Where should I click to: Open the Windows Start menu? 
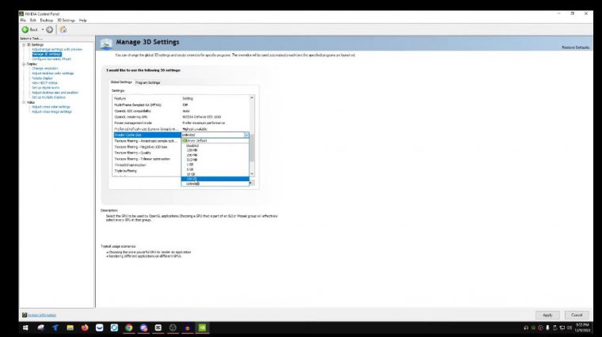click(x=26, y=328)
